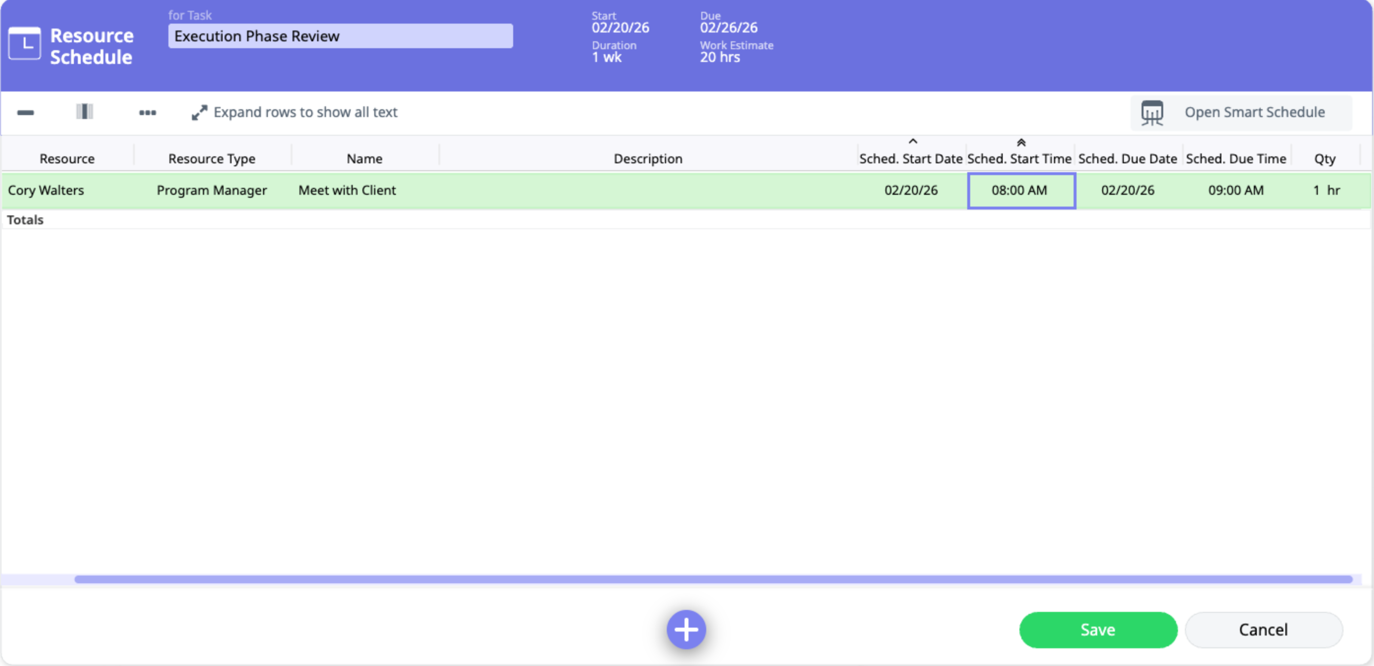The image size is (1374, 666).
Task: Cancel the resource schedule dialog
Action: click(1263, 630)
